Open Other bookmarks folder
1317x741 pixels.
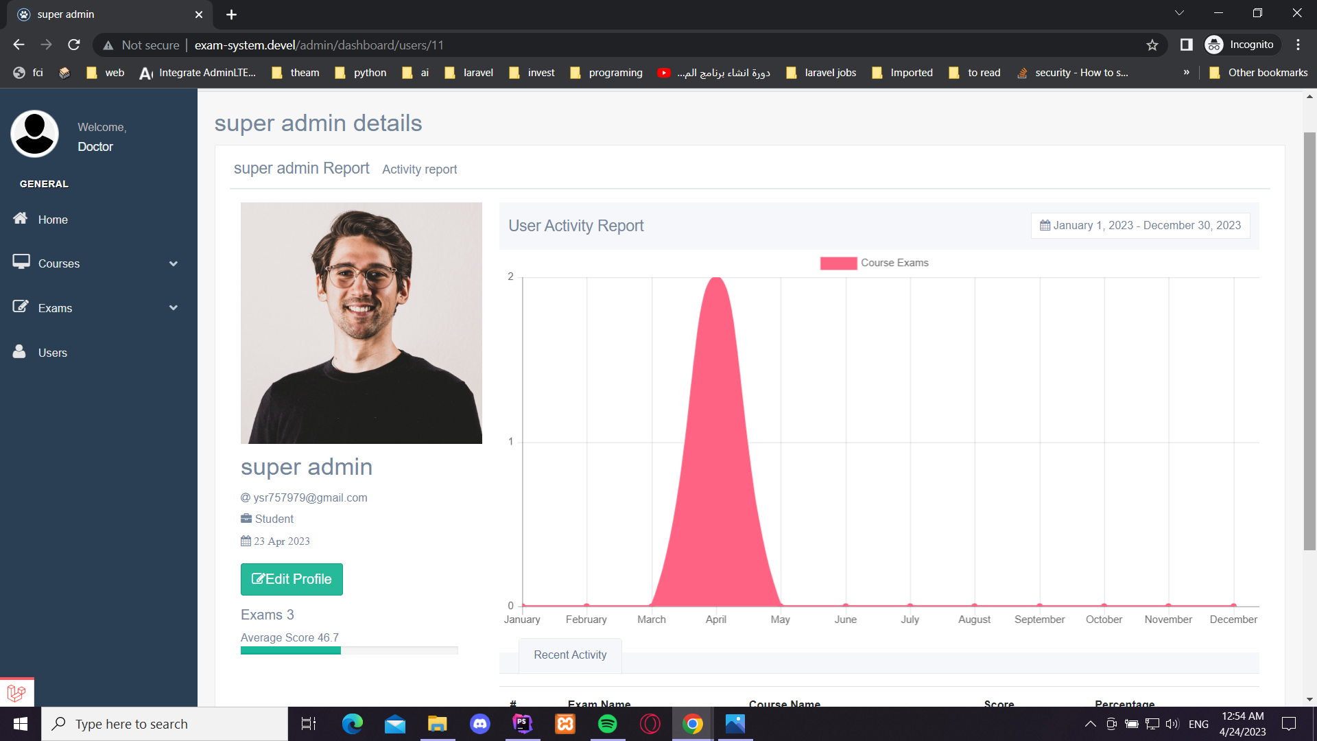[1259, 73]
